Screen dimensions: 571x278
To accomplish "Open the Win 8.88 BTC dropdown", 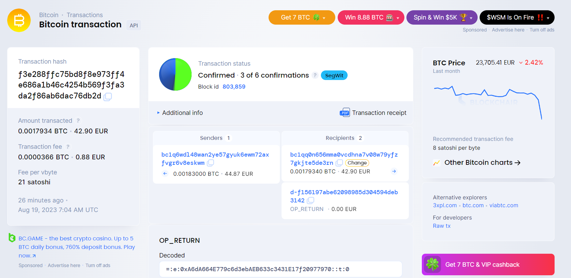I will click(x=371, y=17).
